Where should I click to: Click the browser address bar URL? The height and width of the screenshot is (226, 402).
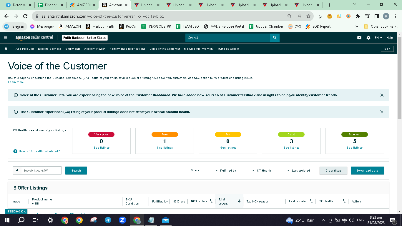pos(103,16)
